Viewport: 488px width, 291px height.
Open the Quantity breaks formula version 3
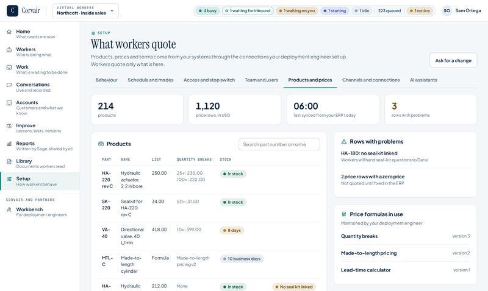point(405,236)
